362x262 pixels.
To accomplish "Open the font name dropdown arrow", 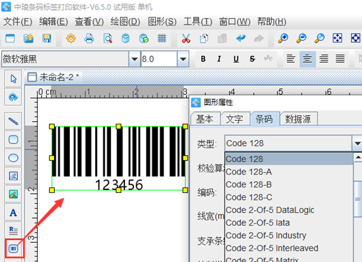I will click(134, 59).
